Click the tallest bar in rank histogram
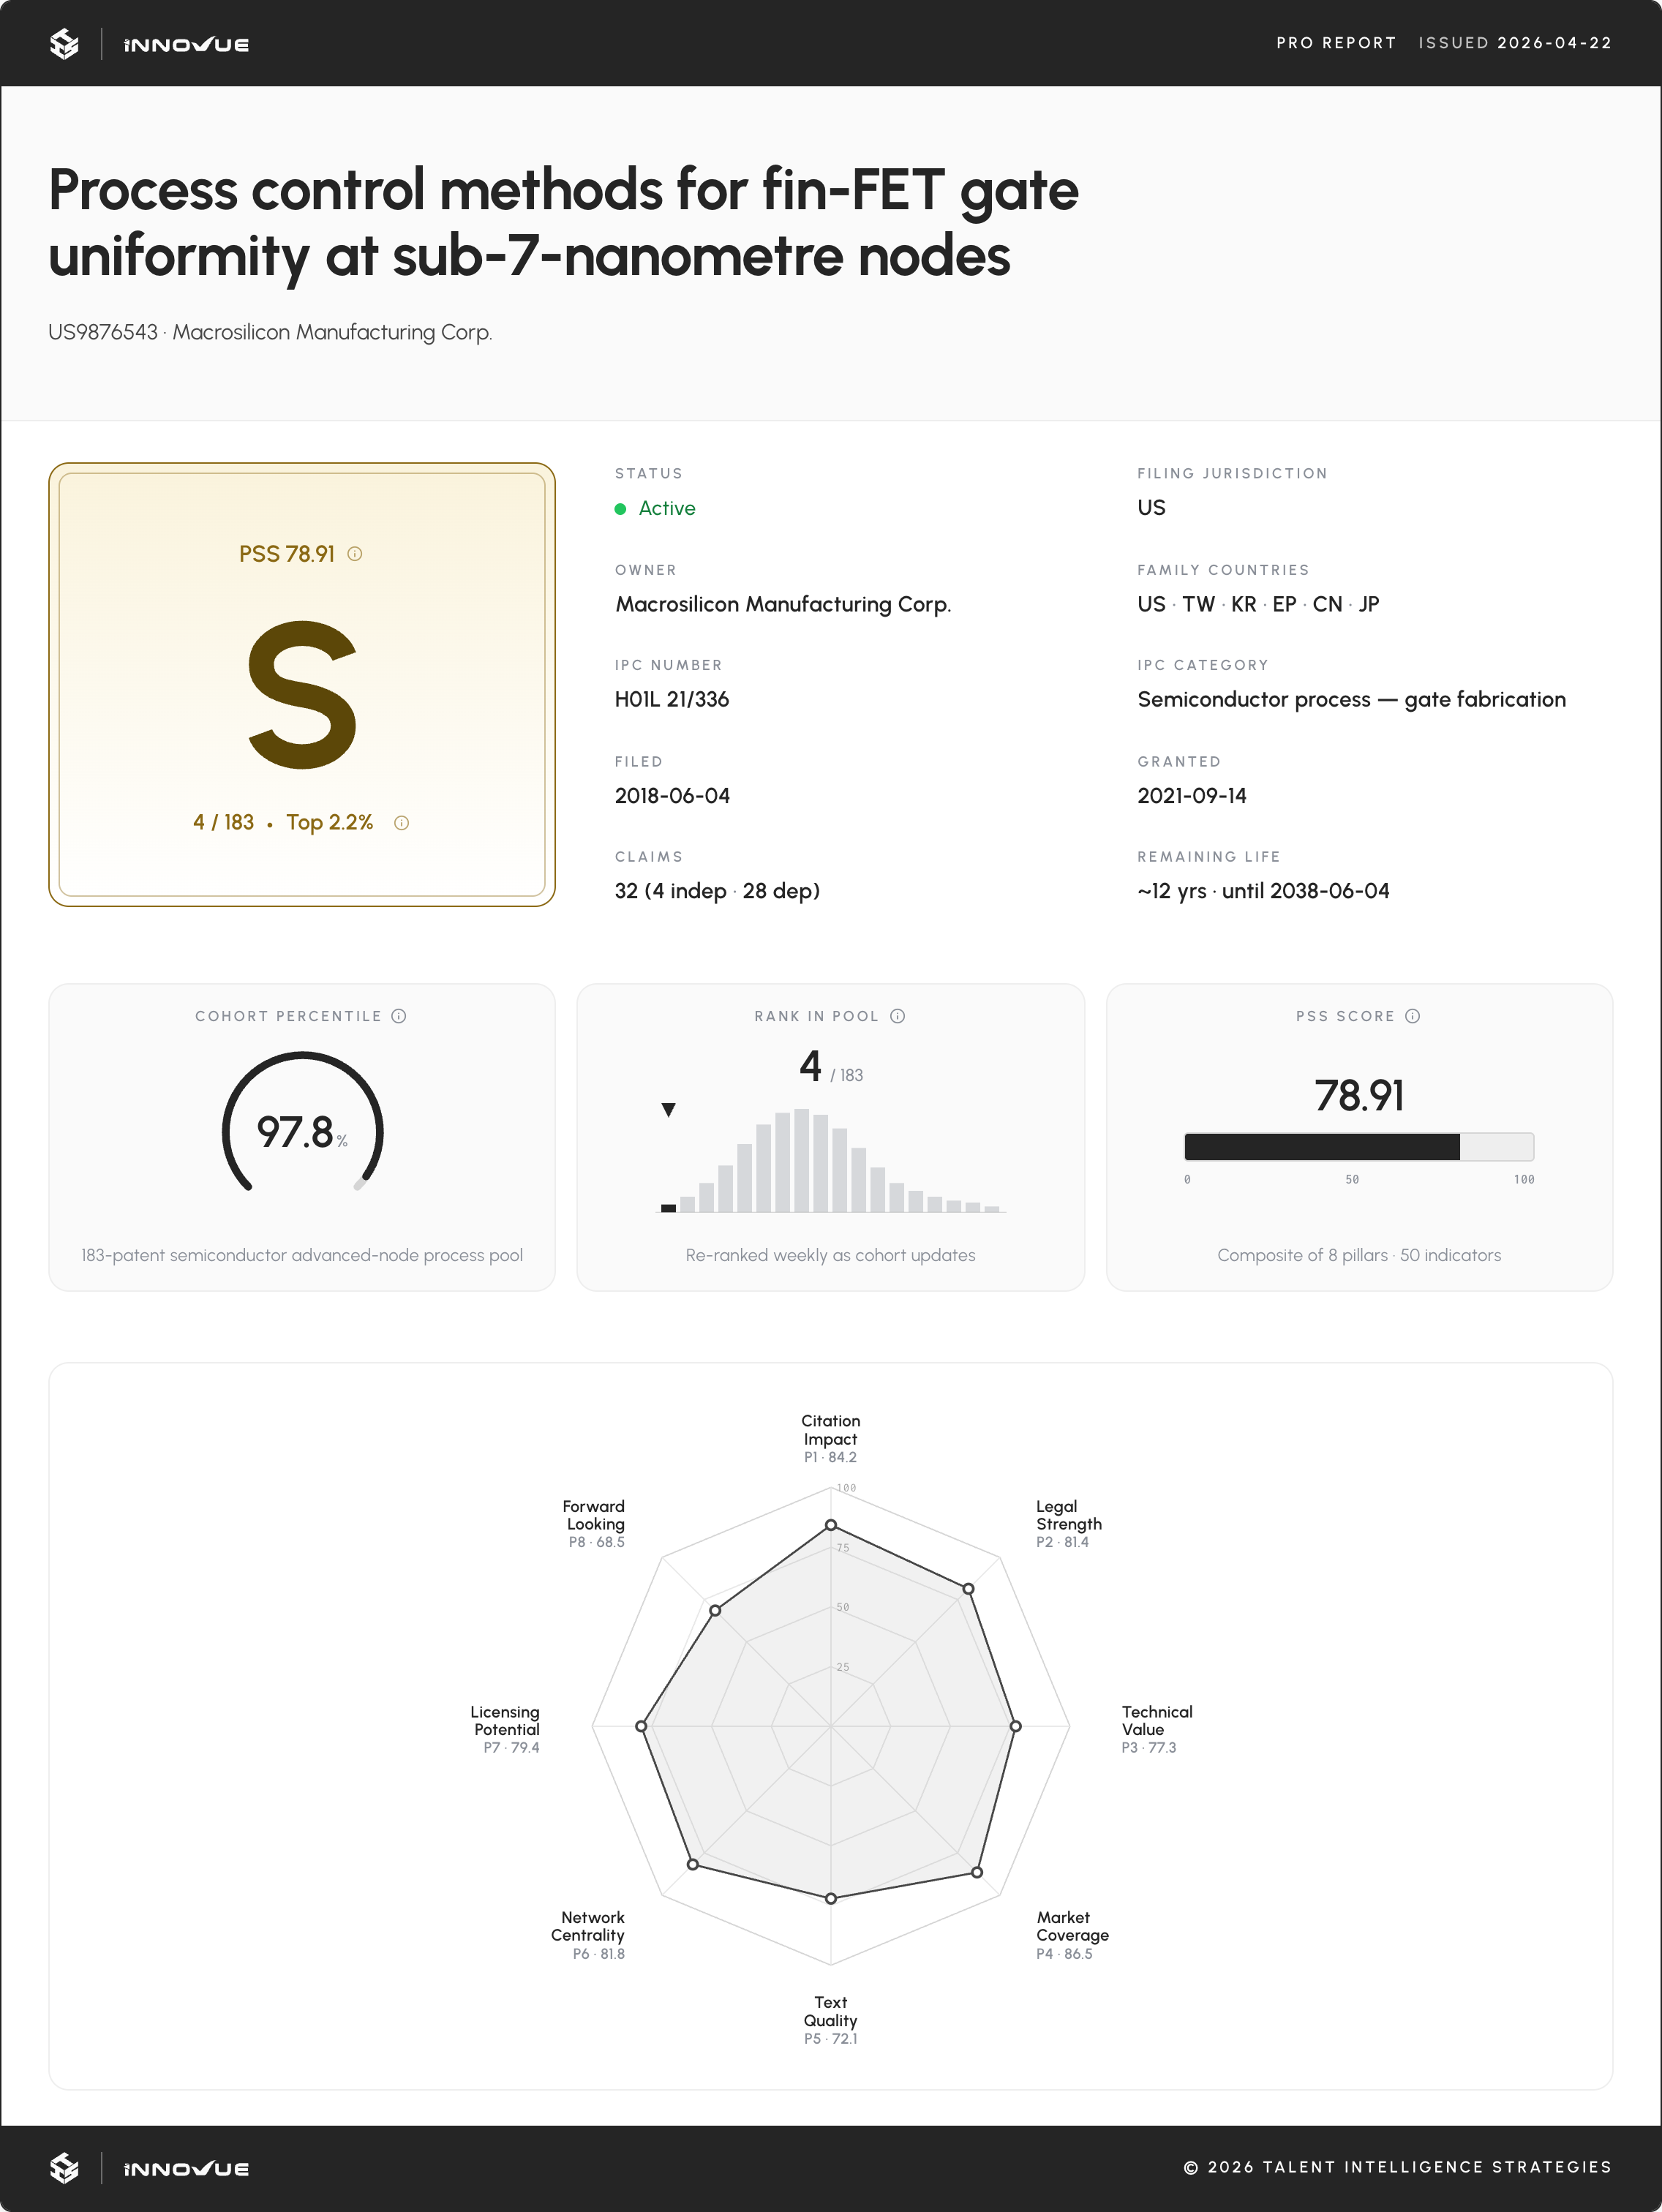The width and height of the screenshot is (1662, 2212). (802, 1161)
